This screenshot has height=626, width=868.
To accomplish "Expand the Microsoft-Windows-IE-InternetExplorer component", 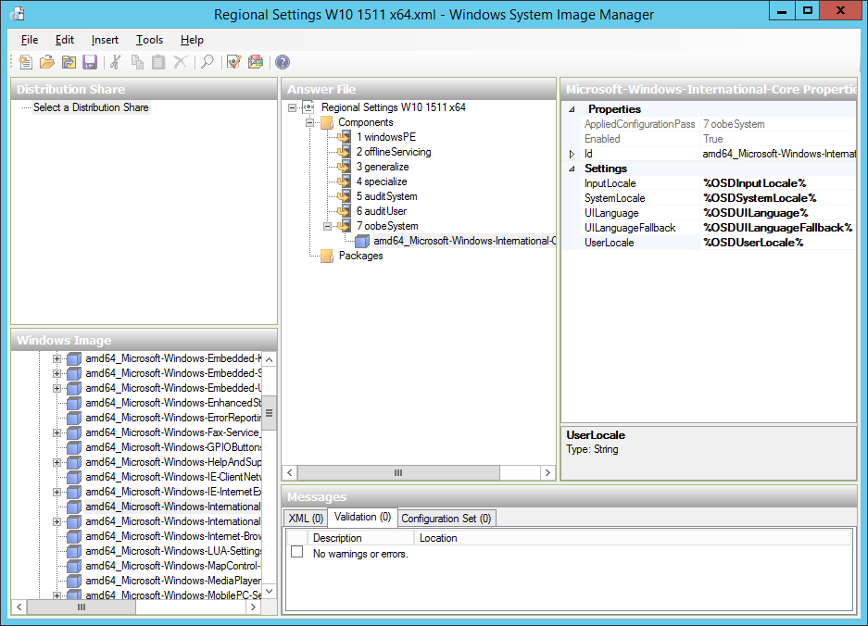I will tap(57, 492).
